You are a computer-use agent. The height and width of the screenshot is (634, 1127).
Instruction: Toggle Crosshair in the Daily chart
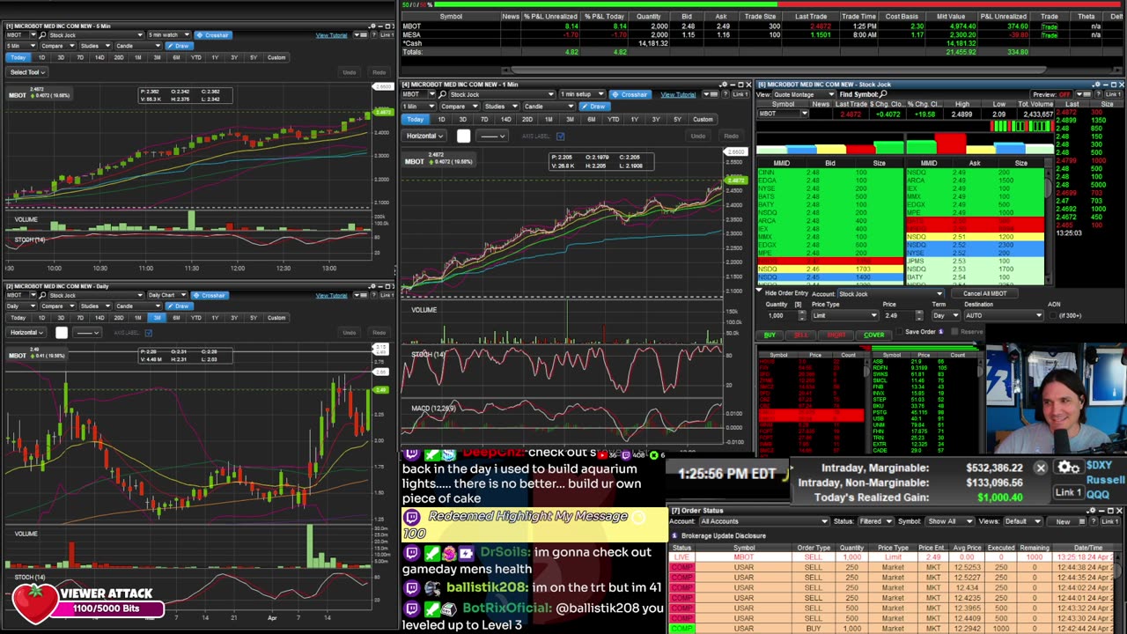pyautogui.click(x=210, y=295)
